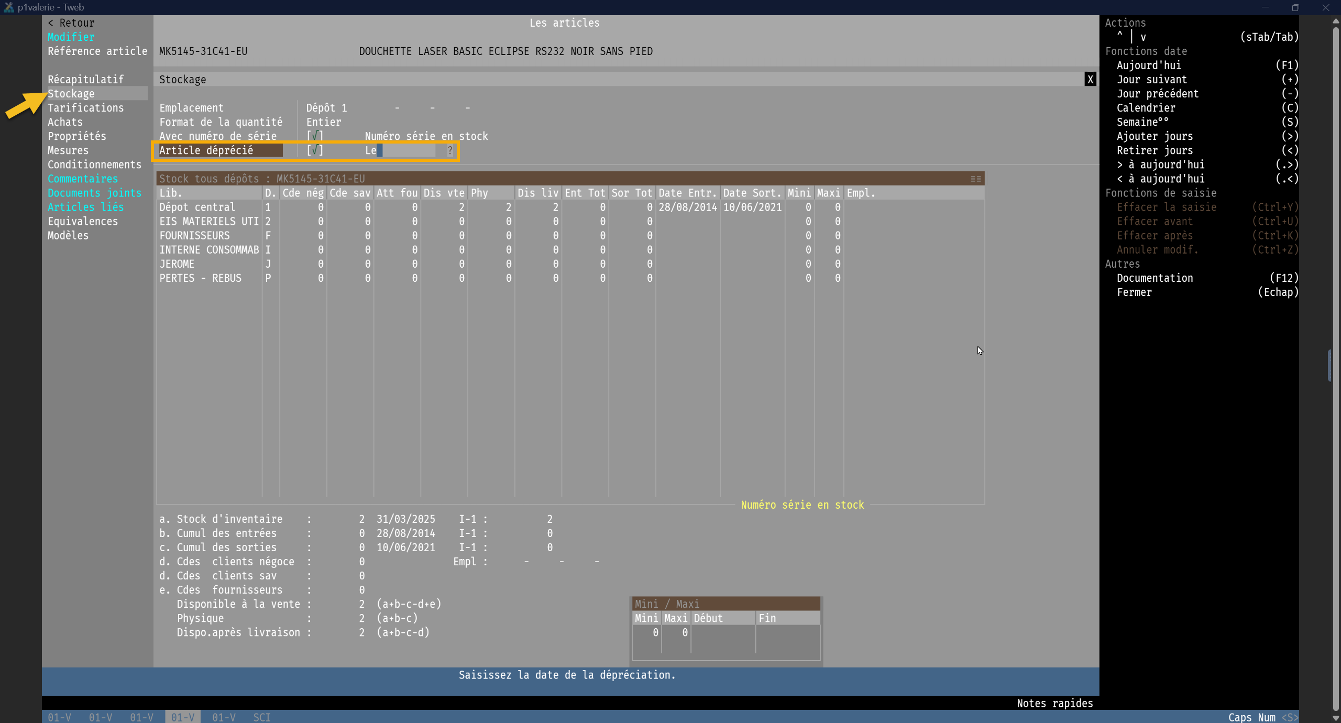Open the Tarifications section
This screenshot has width=1341, height=723.
pyautogui.click(x=86, y=108)
